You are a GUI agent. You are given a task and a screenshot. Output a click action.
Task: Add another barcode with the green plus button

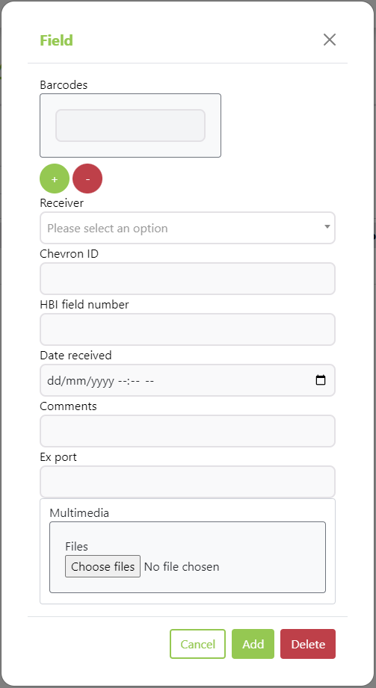[x=55, y=179]
